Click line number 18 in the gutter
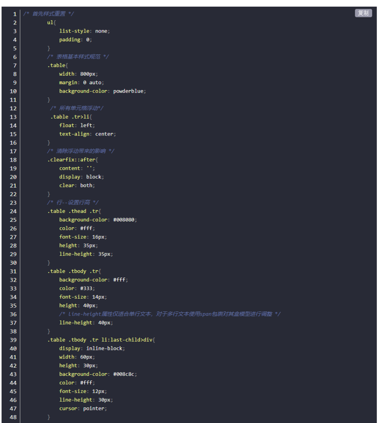The height and width of the screenshot is (423, 378). tap(13, 160)
